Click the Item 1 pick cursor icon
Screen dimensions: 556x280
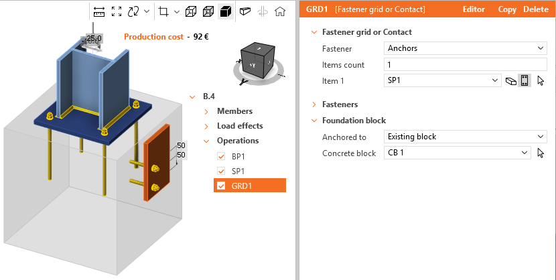point(541,81)
